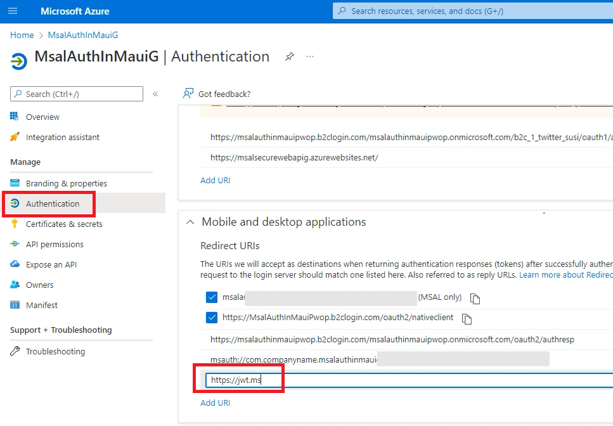Open the more options ellipsis beside title
Screen dimensions: 613x426
310,56
